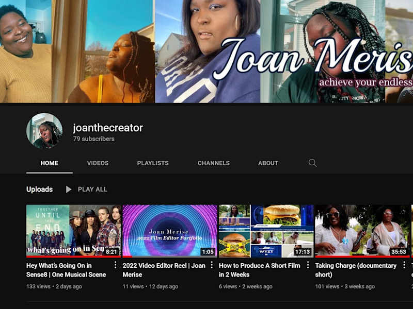Open options menu for Taking Charge video
Image resolution: width=413 pixels, height=309 pixels.
[x=404, y=265]
